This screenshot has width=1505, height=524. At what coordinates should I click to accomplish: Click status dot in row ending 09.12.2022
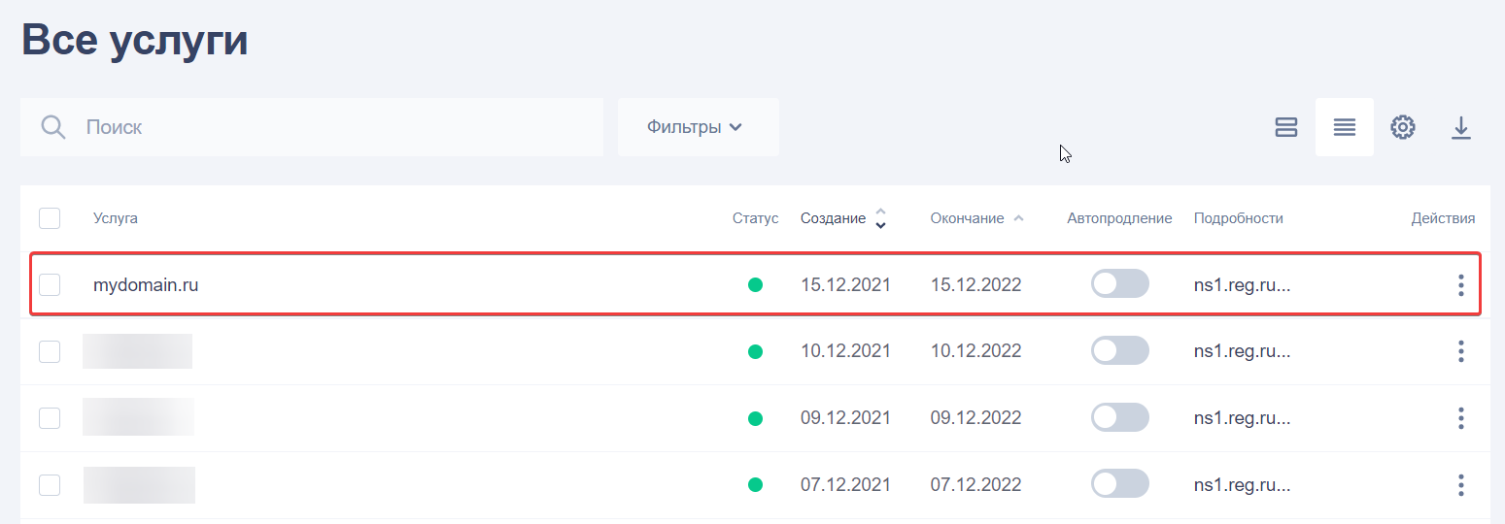[x=755, y=418]
